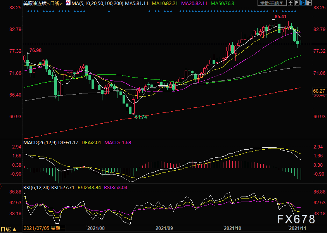Expand the 日线 period selector at bottom
Viewport: 327px width, 233px height.
click(9, 229)
